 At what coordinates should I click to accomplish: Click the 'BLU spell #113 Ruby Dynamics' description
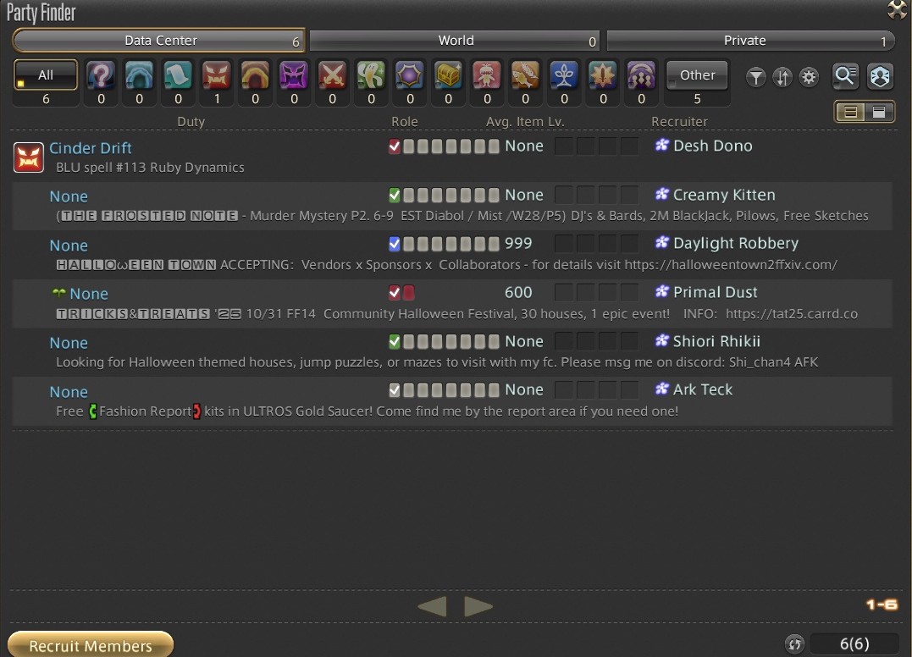(x=150, y=168)
